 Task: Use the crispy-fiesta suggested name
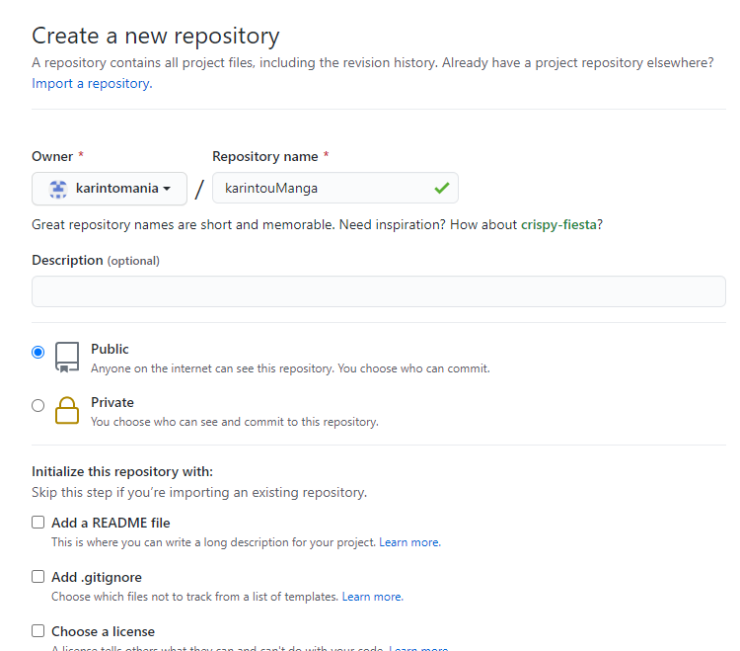point(558,224)
